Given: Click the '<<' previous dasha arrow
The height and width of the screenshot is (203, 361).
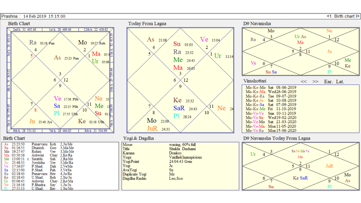Looking at the screenshot, I should pyautogui.click(x=304, y=82).
